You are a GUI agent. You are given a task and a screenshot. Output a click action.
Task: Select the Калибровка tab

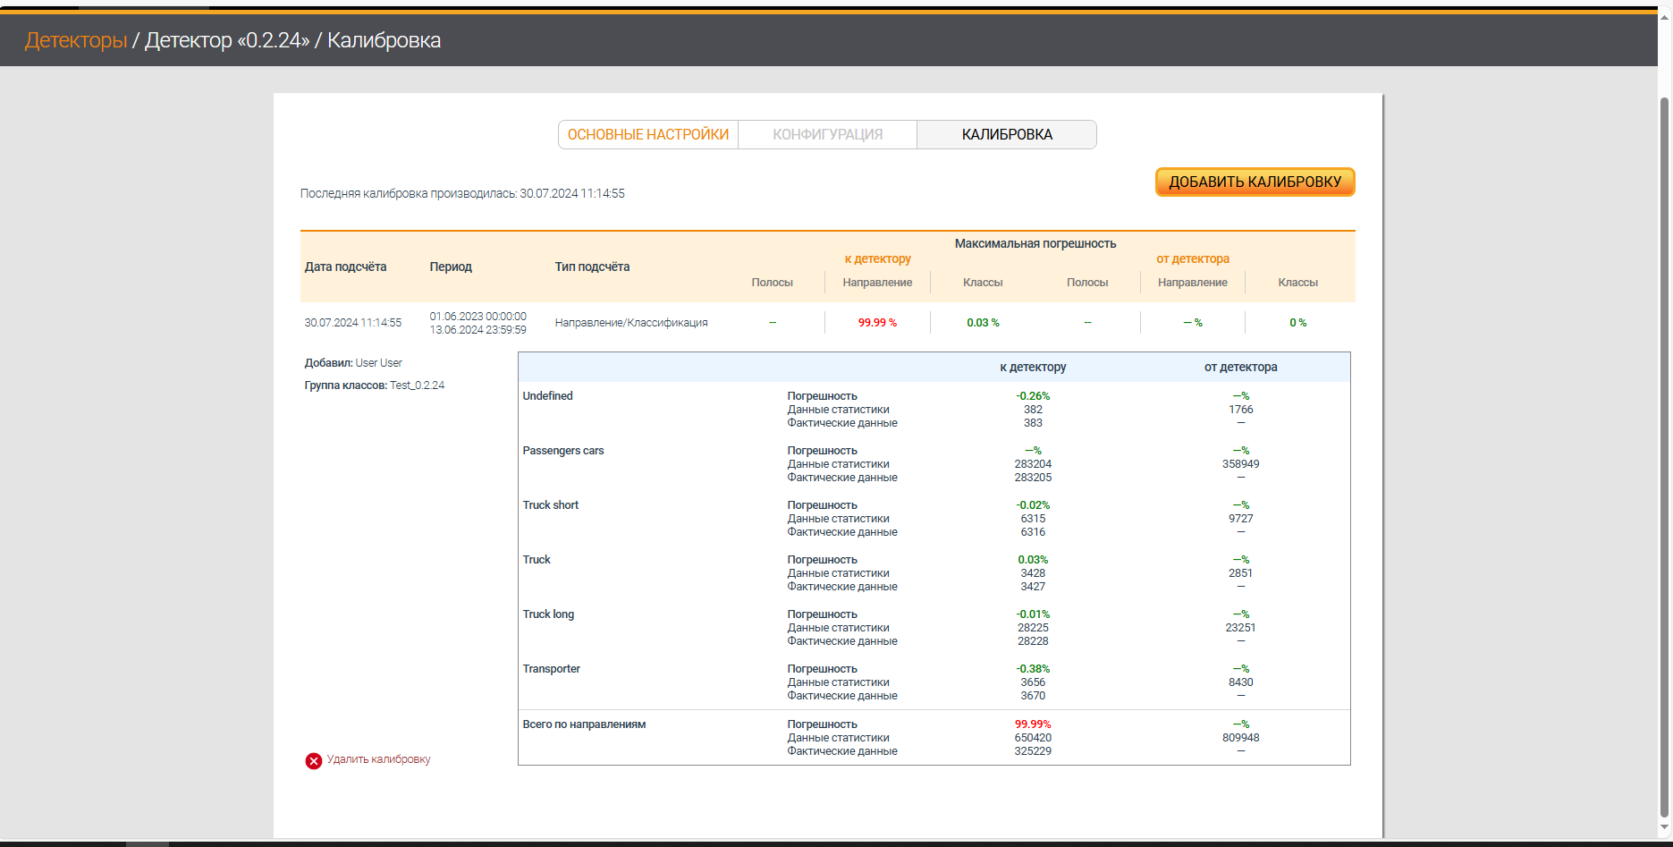(1007, 134)
